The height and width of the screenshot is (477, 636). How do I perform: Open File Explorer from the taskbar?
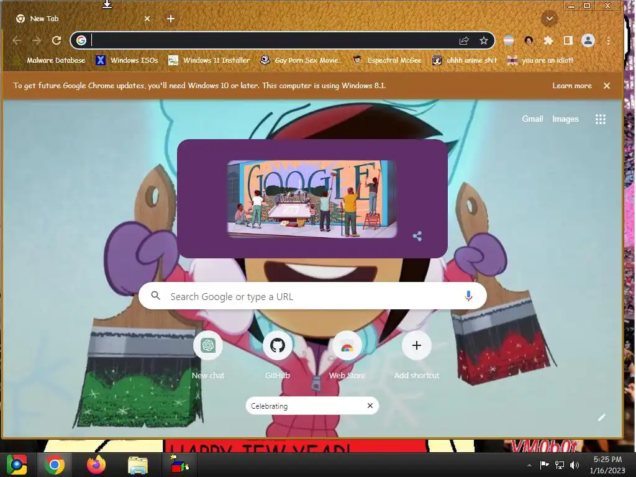point(138,465)
